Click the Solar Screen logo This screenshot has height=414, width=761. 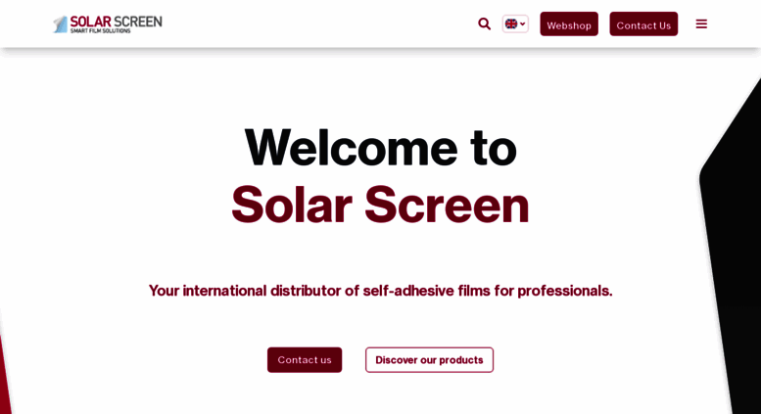[108, 23]
